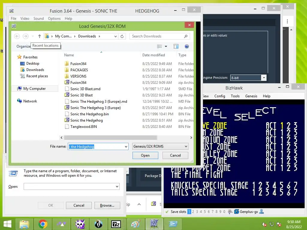Launch Google Chrome from the taskbar
Viewport: 307px width, 230px height.
coord(43,224)
